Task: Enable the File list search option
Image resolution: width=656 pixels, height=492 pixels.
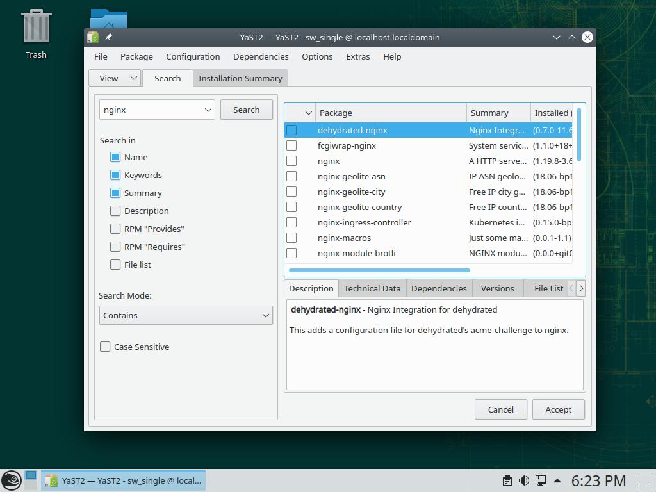Action: coord(115,265)
